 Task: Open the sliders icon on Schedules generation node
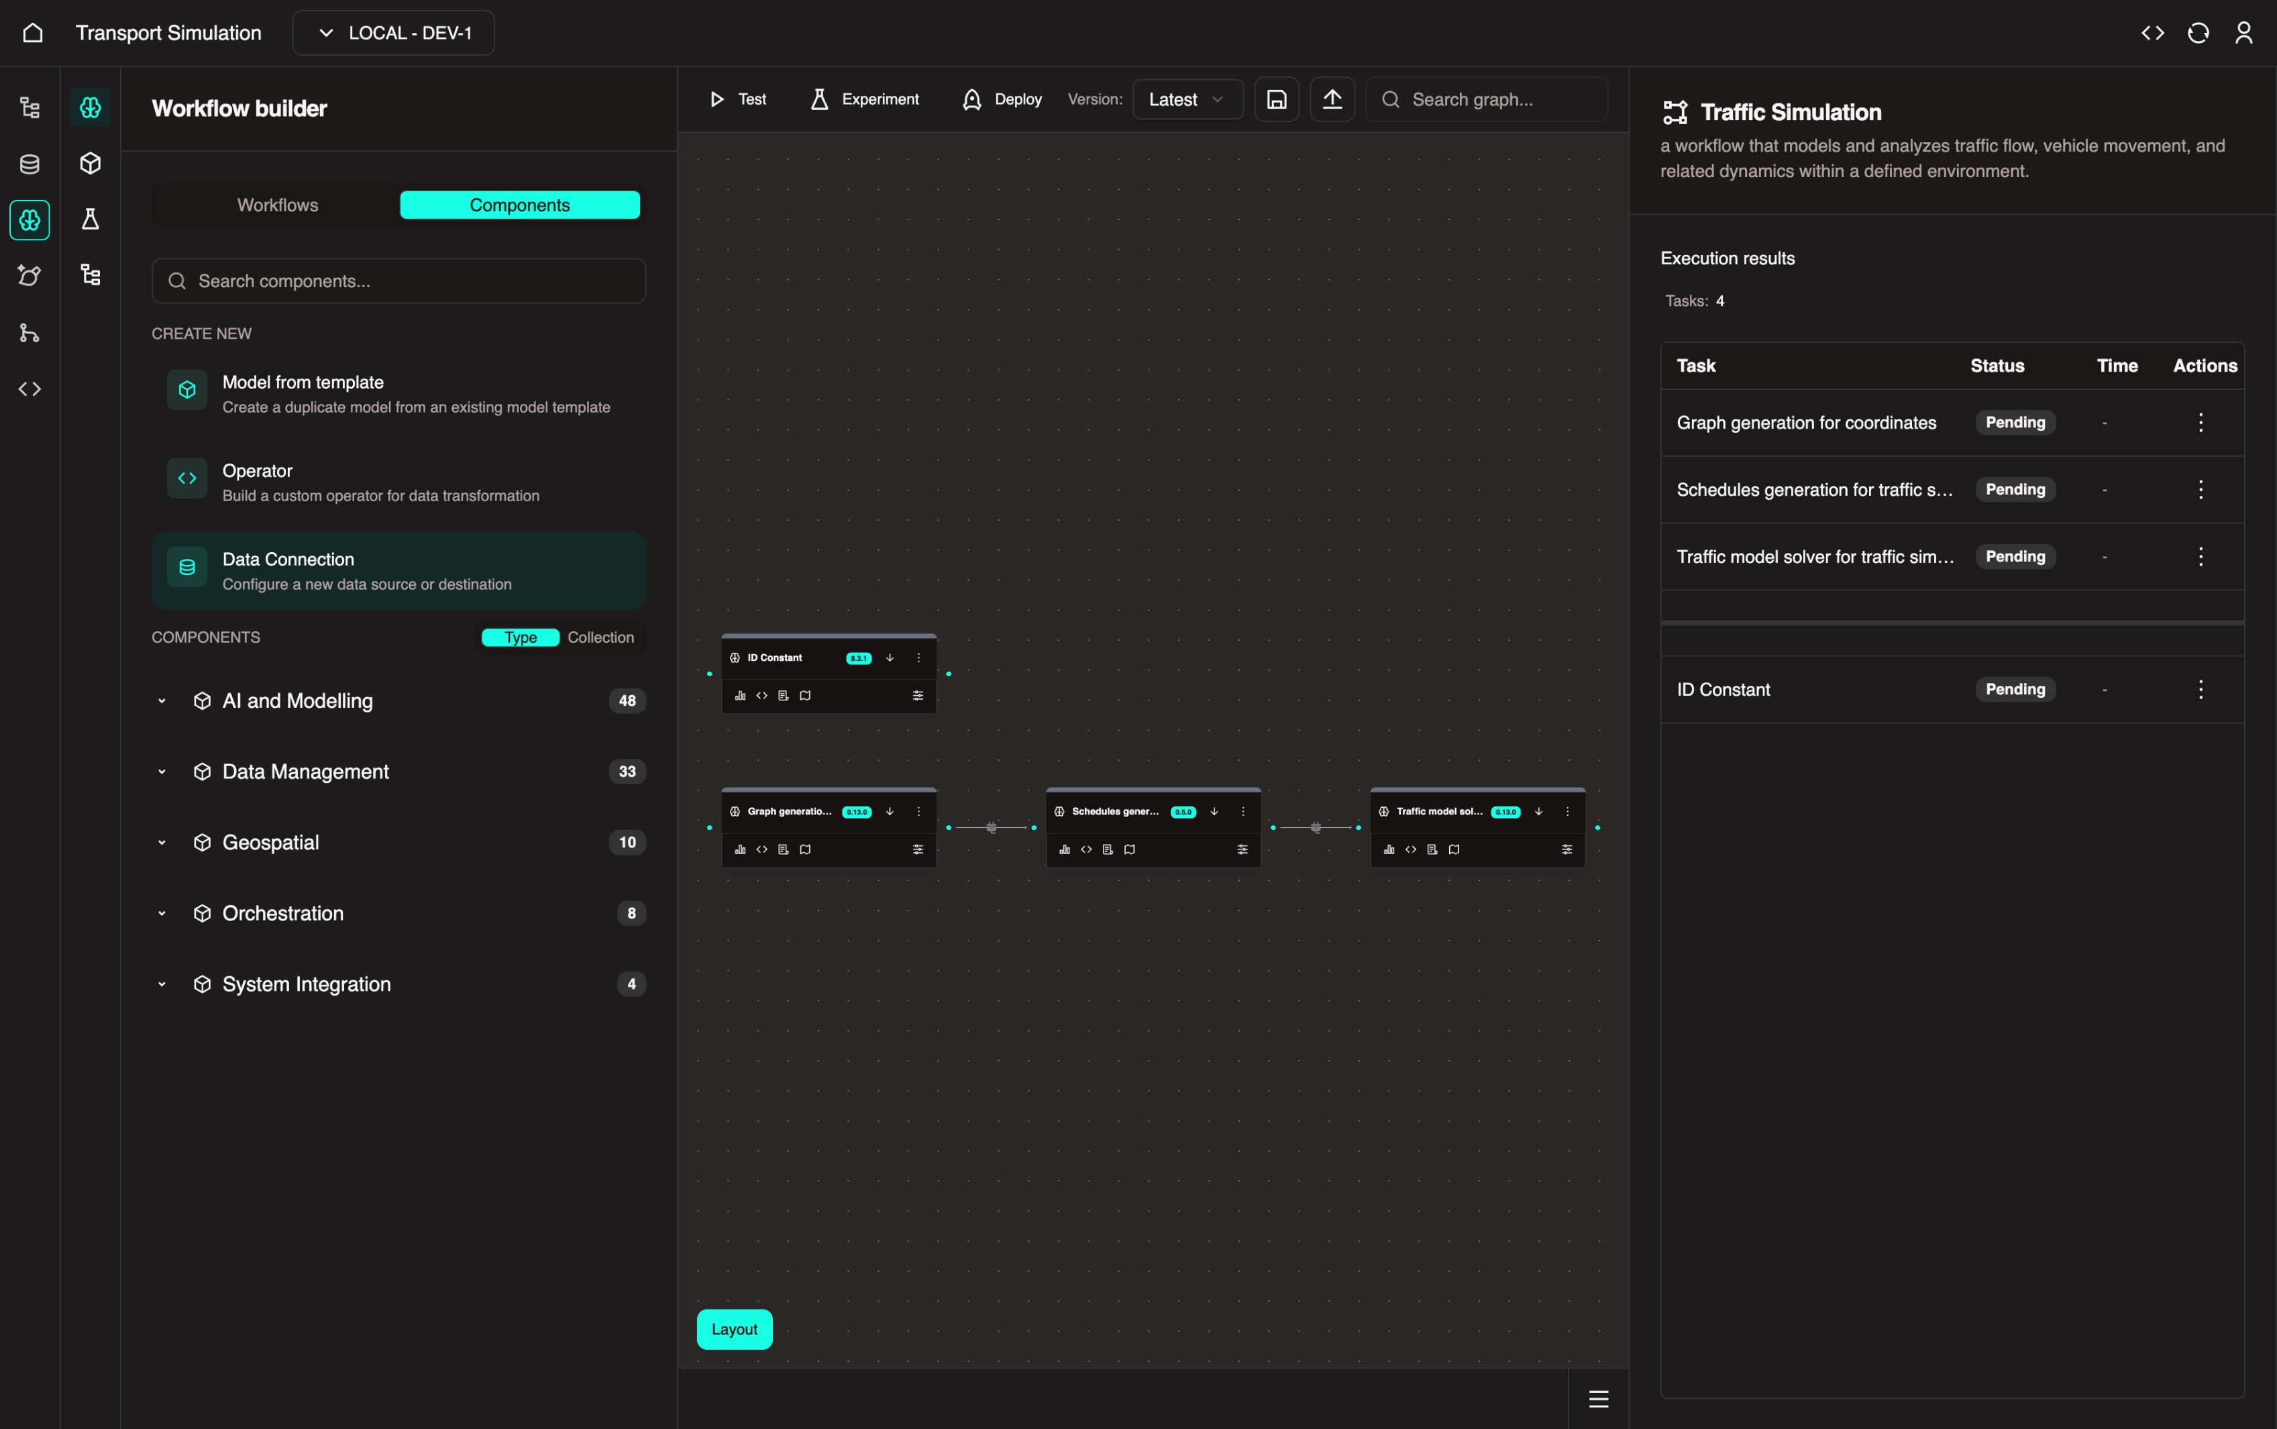coord(1242,849)
